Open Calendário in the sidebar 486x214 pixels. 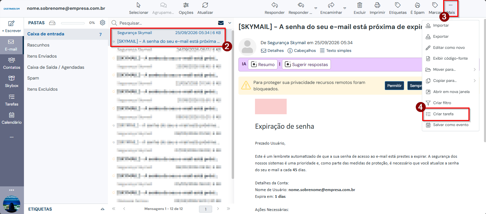click(x=11, y=119)
